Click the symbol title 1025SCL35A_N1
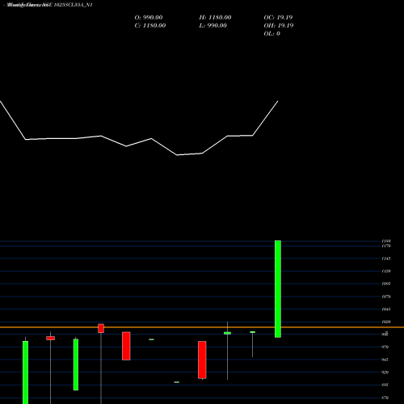 click(x=74, y=5)
